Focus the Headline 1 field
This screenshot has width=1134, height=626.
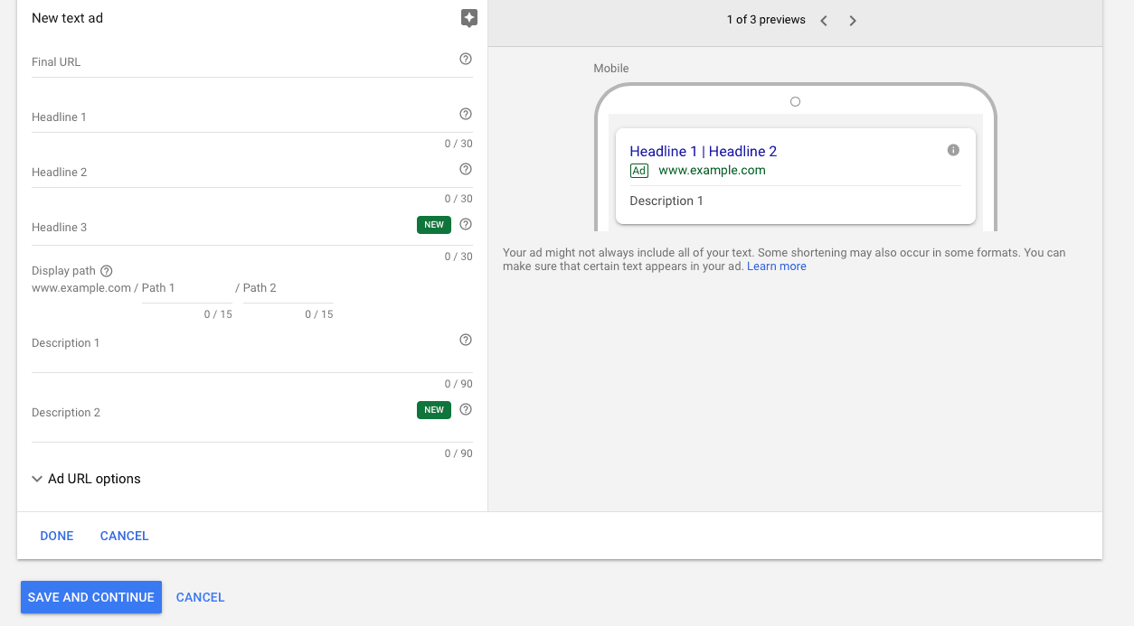tap(251, 117)
